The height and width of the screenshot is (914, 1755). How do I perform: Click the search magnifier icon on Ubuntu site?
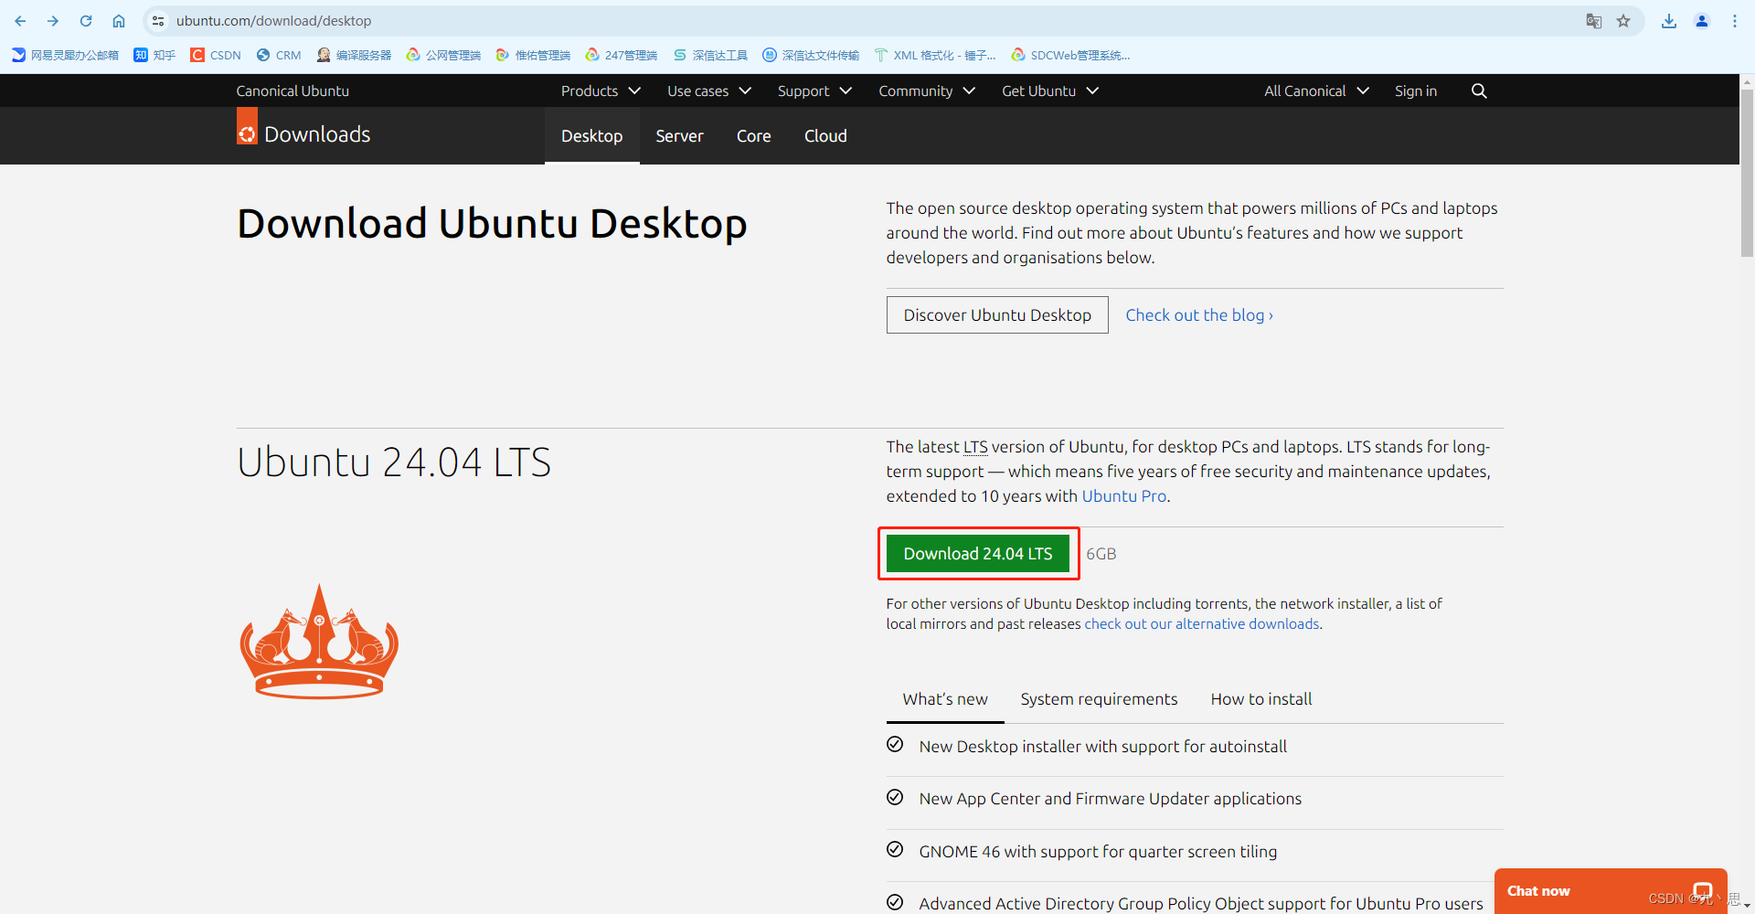pyautogui.click(x=1479, y=90)
